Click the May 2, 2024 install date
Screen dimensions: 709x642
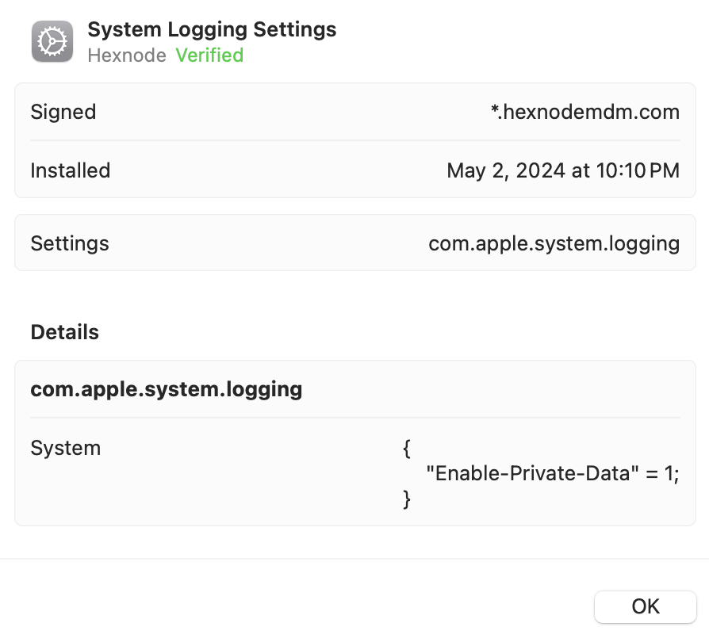(x=506, y=170)
